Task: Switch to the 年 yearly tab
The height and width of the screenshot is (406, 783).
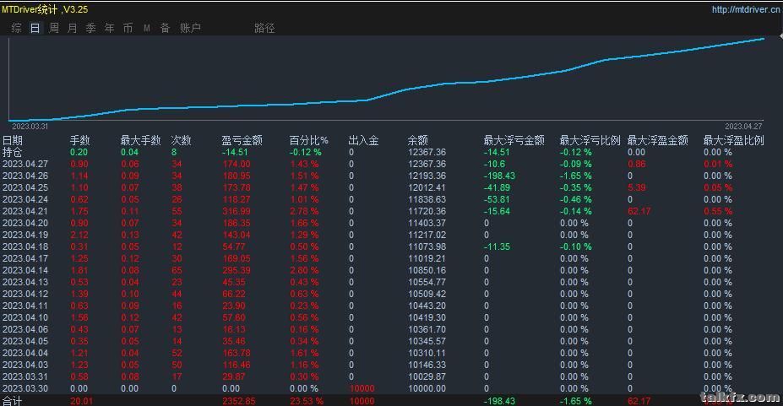Action: pyautogui.click(x=109, y=28)
